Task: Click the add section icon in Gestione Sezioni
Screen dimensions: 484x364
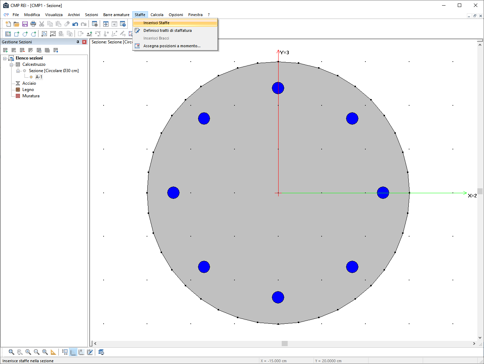Action: coord(6,50)
